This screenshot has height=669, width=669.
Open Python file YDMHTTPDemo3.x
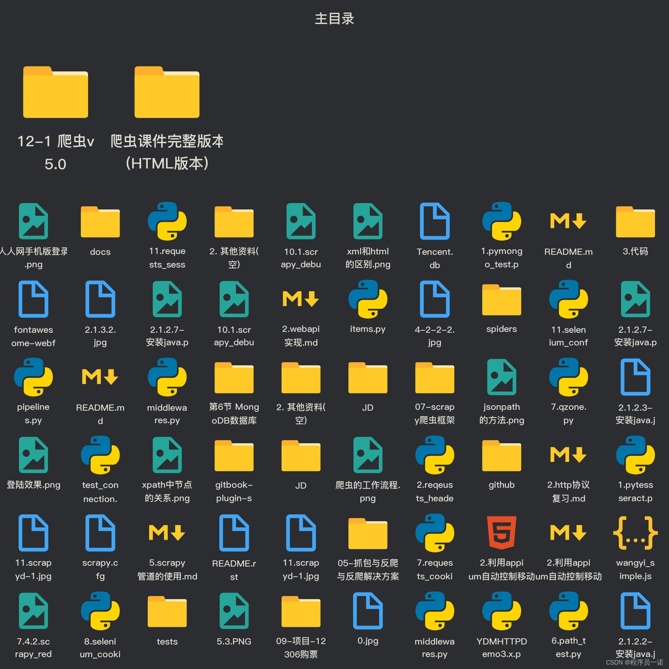(501, 611)
